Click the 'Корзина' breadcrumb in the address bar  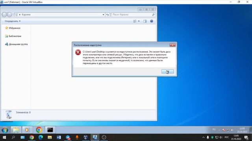(x=26, y=14)
